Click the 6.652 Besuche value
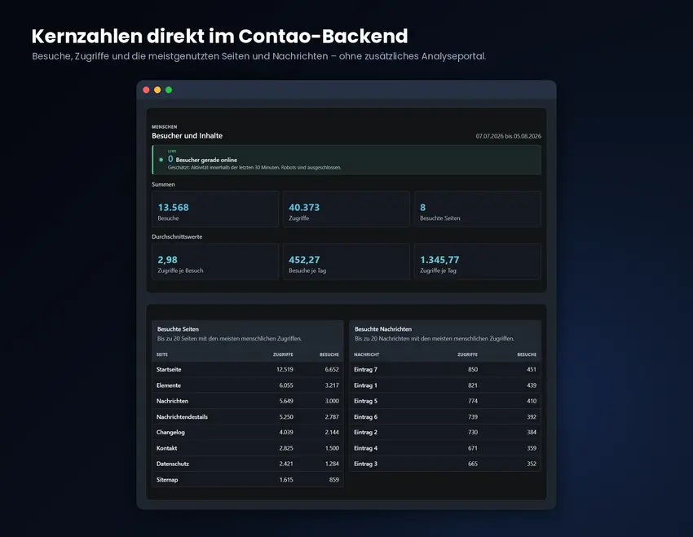 coord(332,370)
